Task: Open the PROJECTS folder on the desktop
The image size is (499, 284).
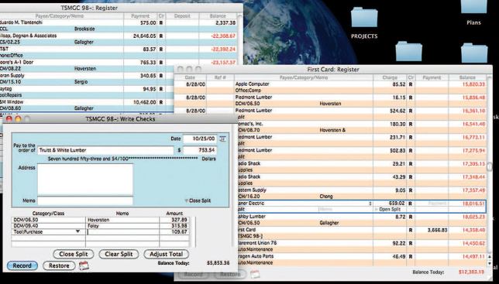Action: (364, 19)
